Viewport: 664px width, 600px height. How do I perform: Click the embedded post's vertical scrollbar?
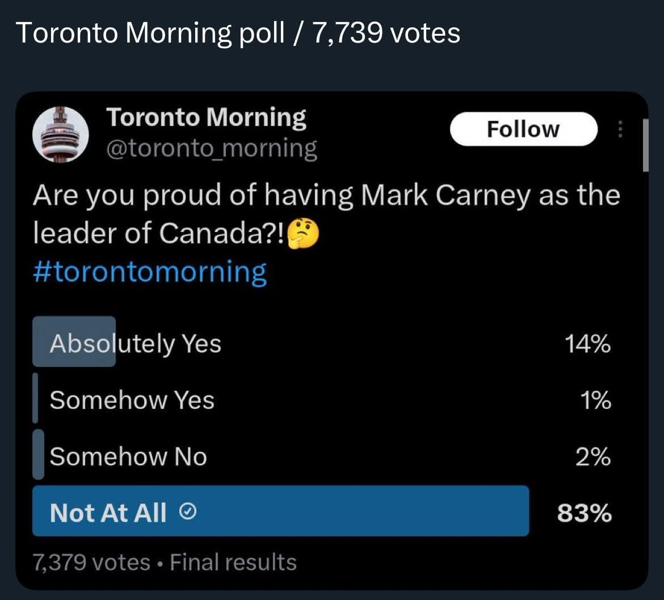coord(645,145)
